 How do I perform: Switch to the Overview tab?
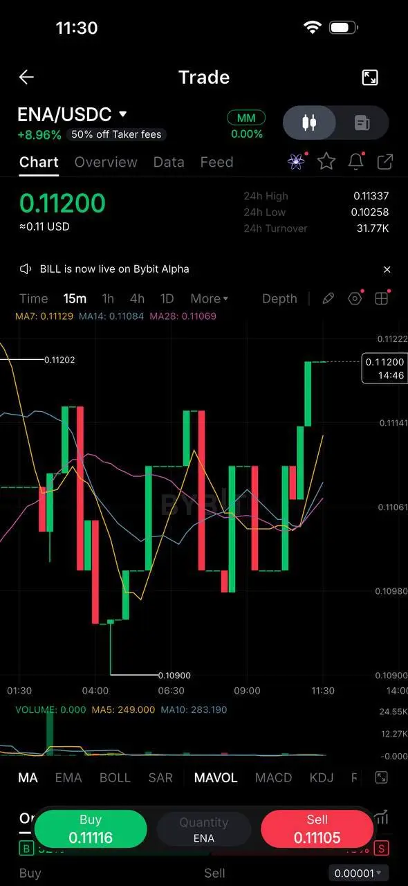[x=106, y=162]
